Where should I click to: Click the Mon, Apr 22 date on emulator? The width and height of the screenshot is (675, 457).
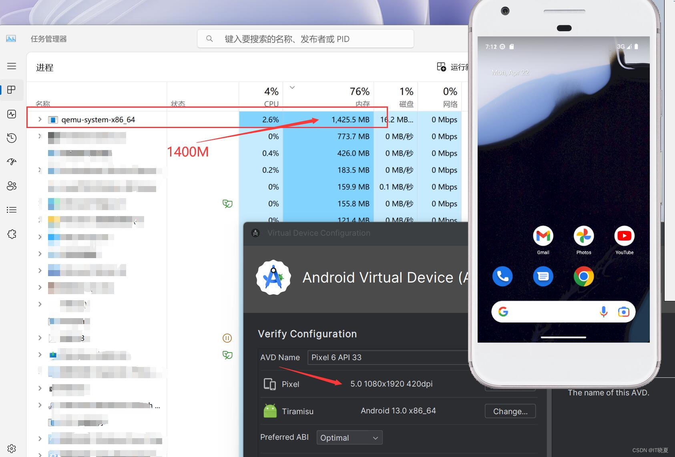tap(510, 72)
